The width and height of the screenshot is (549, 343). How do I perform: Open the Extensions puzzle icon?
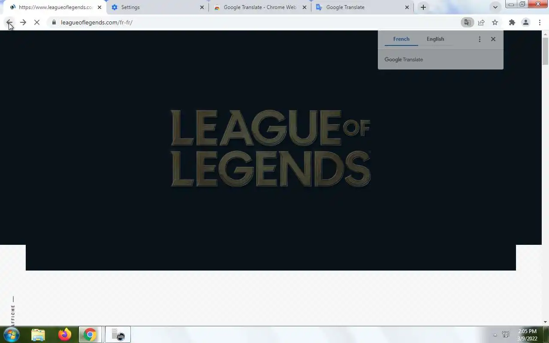(512, 22)
